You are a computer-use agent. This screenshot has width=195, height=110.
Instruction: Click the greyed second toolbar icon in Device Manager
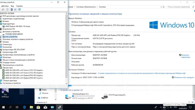[x=7, y=9]
